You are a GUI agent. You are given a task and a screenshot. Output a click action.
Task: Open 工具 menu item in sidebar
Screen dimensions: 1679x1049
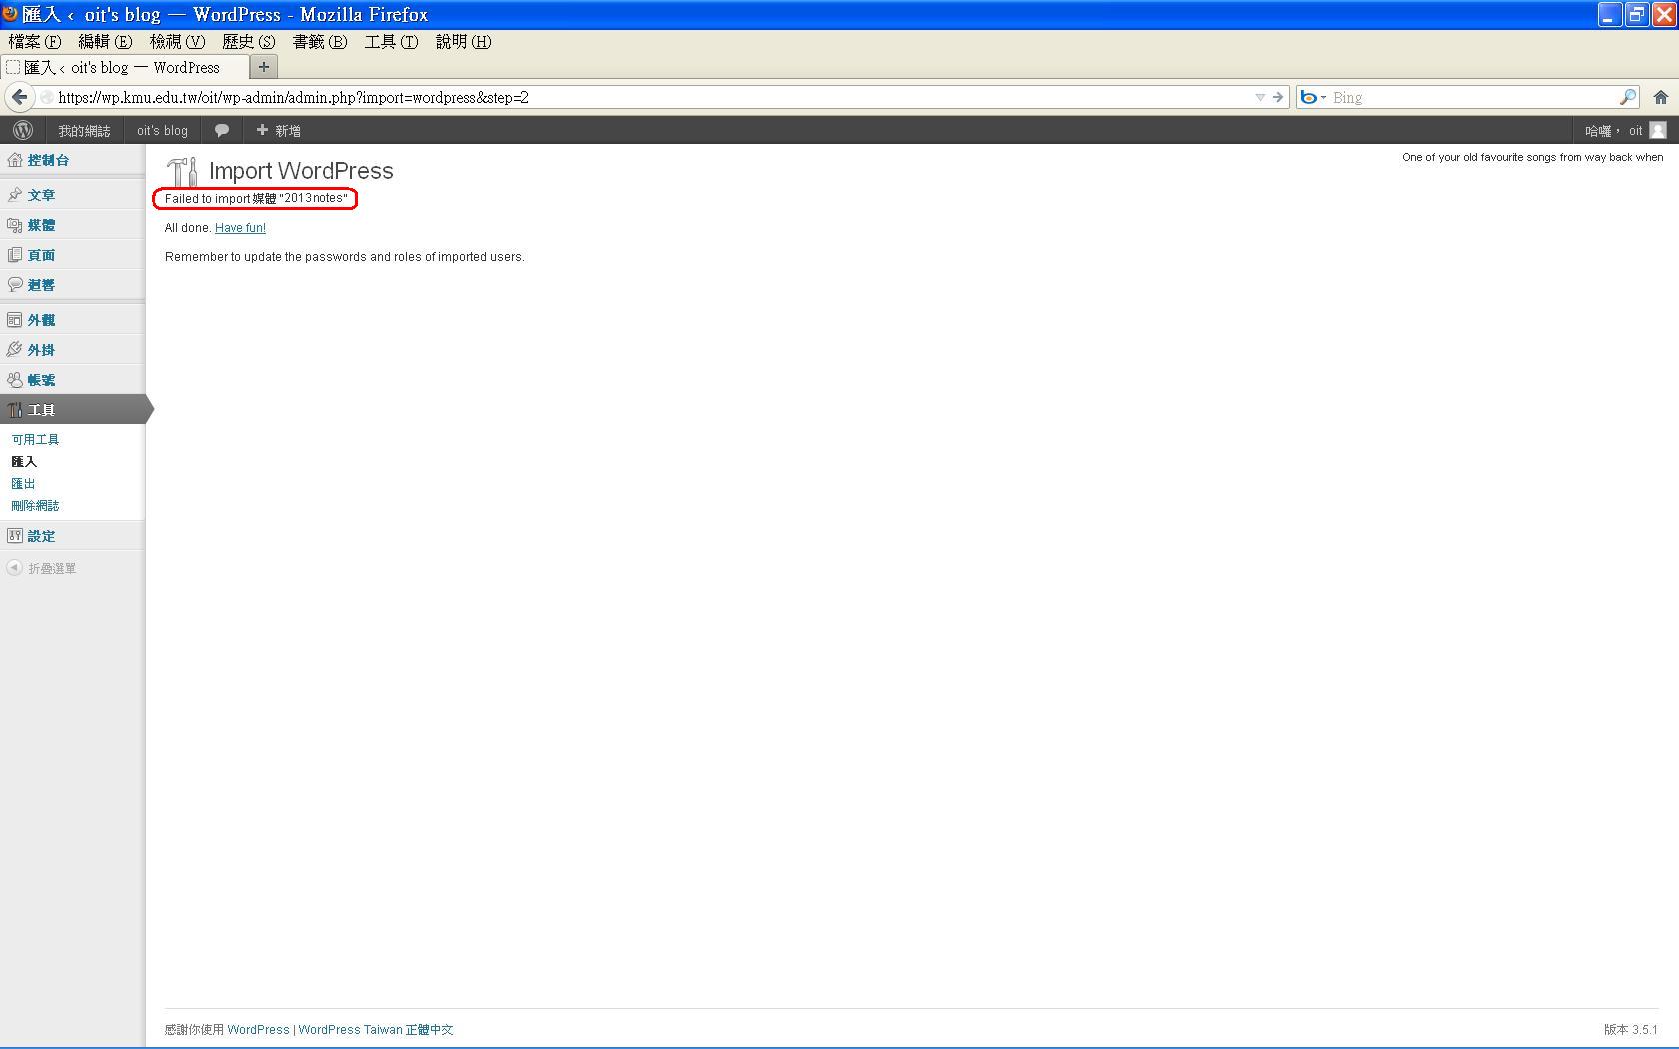click(41, 410)
